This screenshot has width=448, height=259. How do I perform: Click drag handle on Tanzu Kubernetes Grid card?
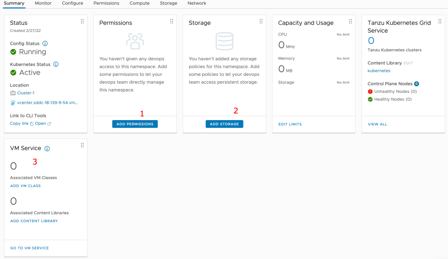[x=439, y=21]
